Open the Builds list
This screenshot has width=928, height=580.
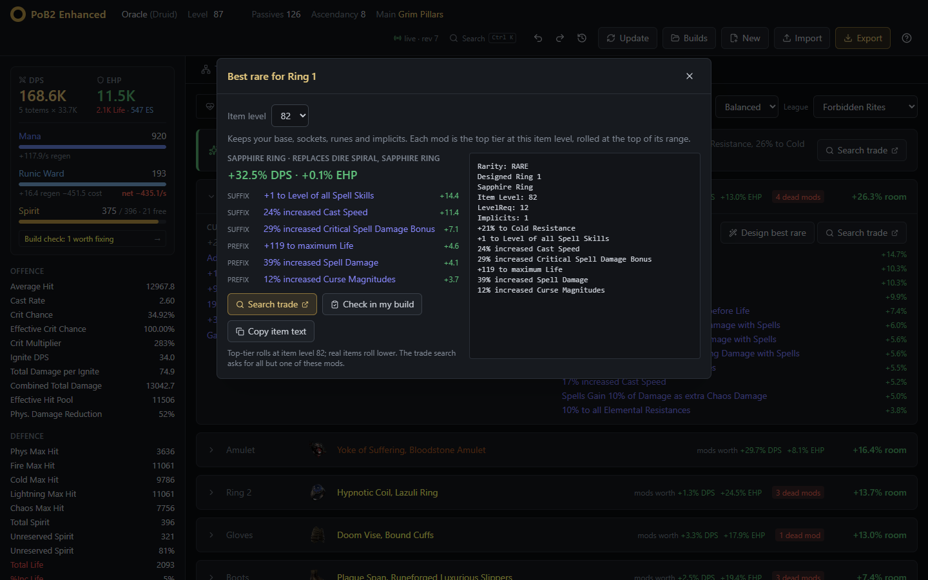point(689,38)
